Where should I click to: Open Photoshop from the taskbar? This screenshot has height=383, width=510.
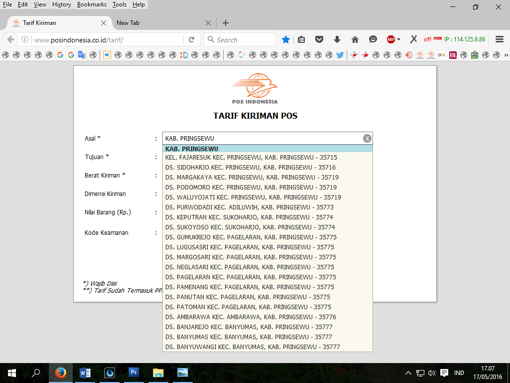[x=133, y=373]
